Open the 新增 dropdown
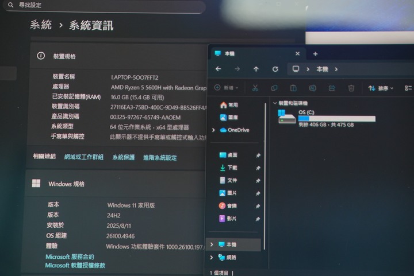 (x=227, y=88)
